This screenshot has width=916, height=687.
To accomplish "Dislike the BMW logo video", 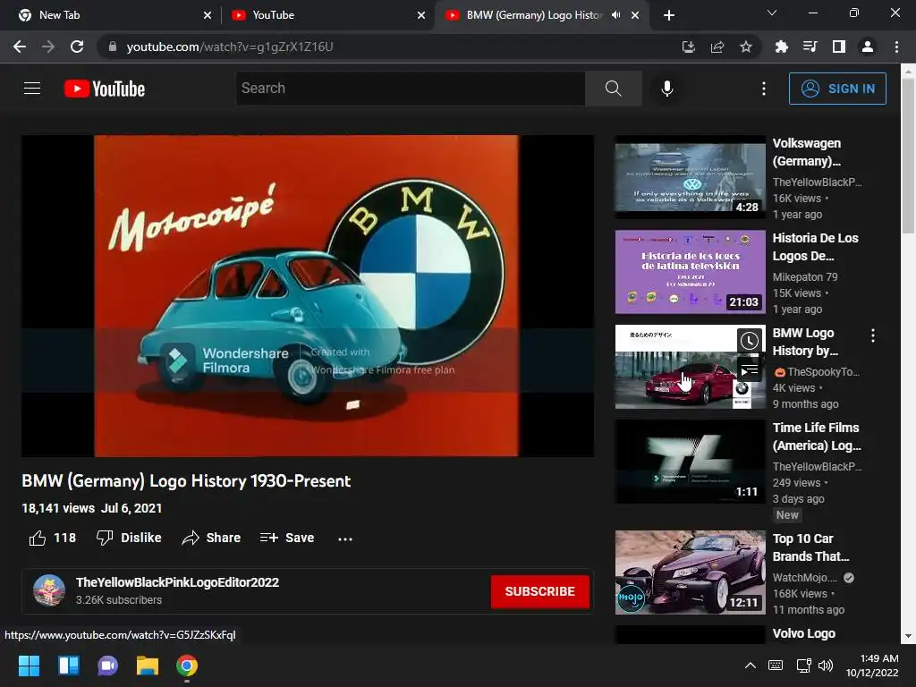I will (x=129, y=538).
